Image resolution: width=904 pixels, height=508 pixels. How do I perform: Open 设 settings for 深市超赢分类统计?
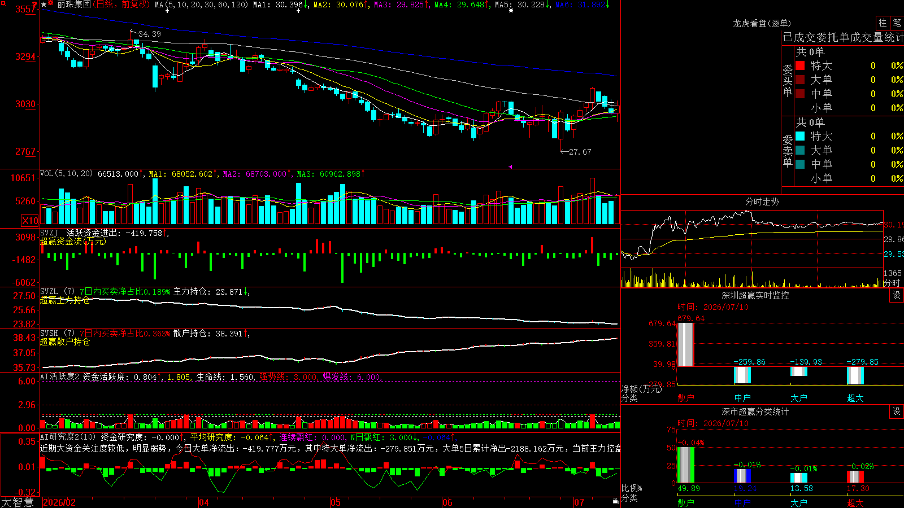click(897, 411)
